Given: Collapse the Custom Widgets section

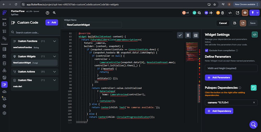Looking at the screenshot, I should coord(55,56).
